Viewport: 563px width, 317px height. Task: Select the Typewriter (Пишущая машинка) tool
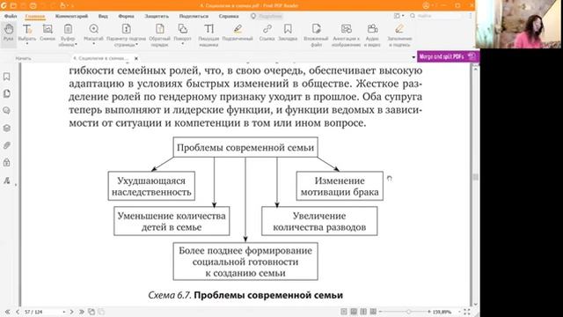(208, 34)
